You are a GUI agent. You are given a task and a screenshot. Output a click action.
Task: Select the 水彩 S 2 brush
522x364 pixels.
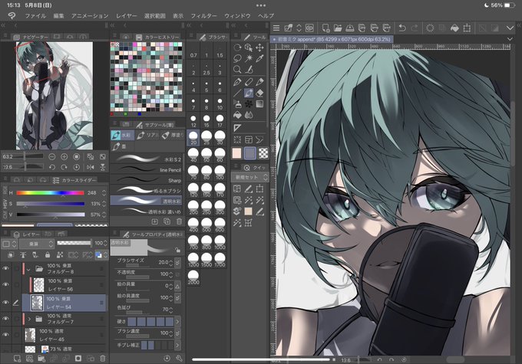146,159
